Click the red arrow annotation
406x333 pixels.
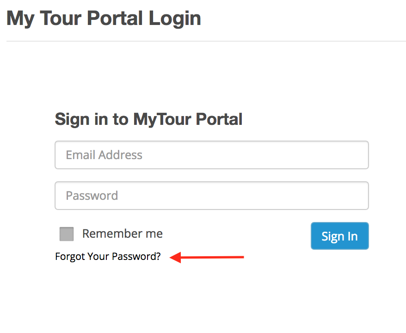tap(207, 257)
